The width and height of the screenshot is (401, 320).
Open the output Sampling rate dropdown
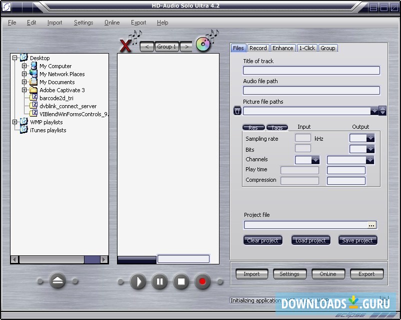click(x=370, y=138)
